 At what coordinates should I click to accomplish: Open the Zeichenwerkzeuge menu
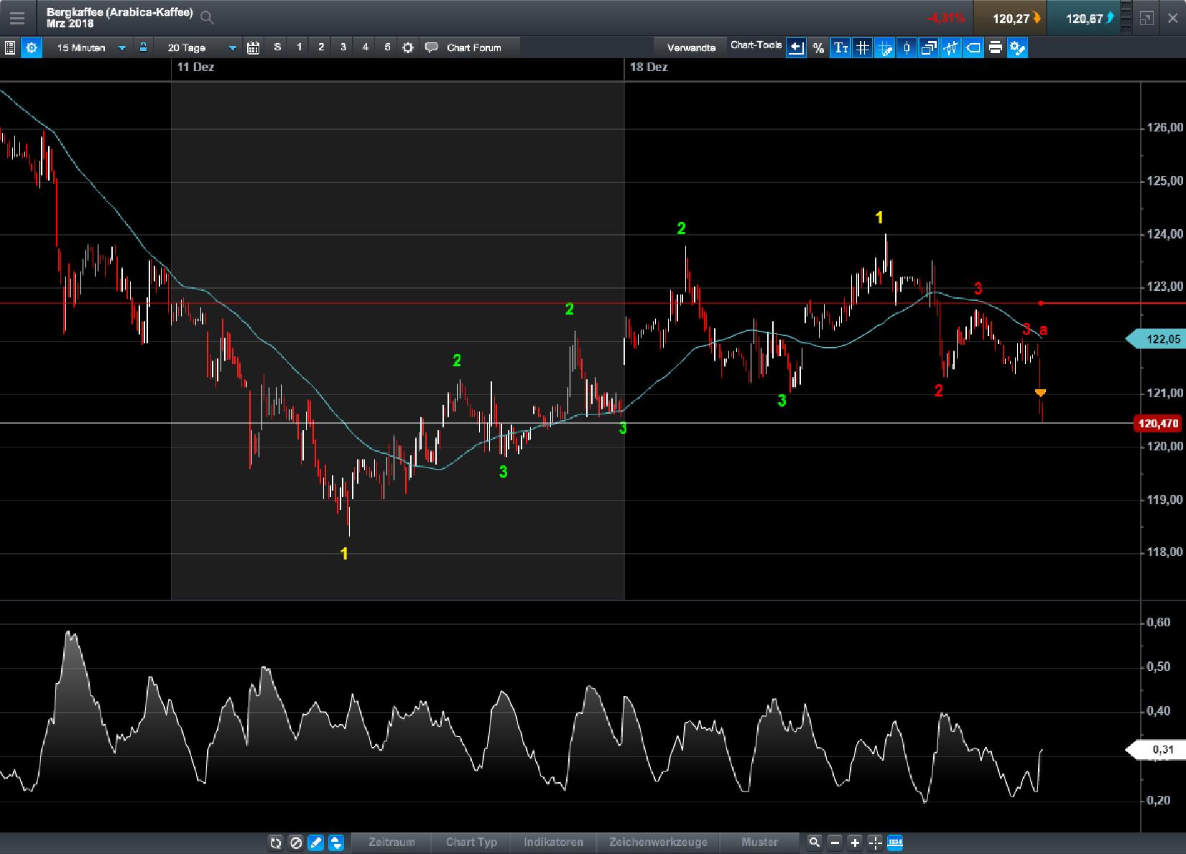point(658,842)
